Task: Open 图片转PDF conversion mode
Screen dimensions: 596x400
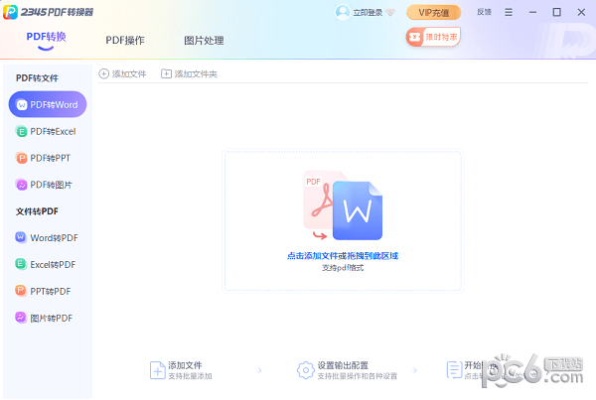Action: click(47, 318)
